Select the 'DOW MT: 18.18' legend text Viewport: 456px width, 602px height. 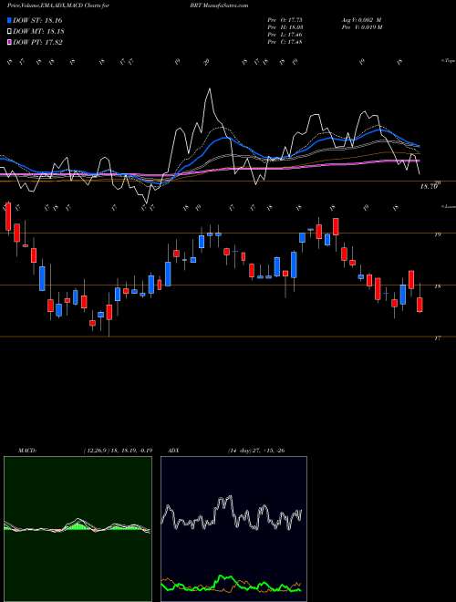[x=38, y=32]
